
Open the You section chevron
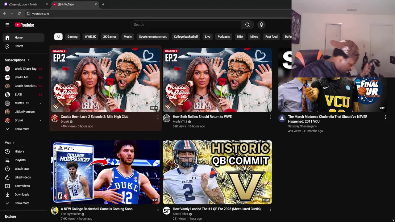pyautogui.click(x=14, y=143)
